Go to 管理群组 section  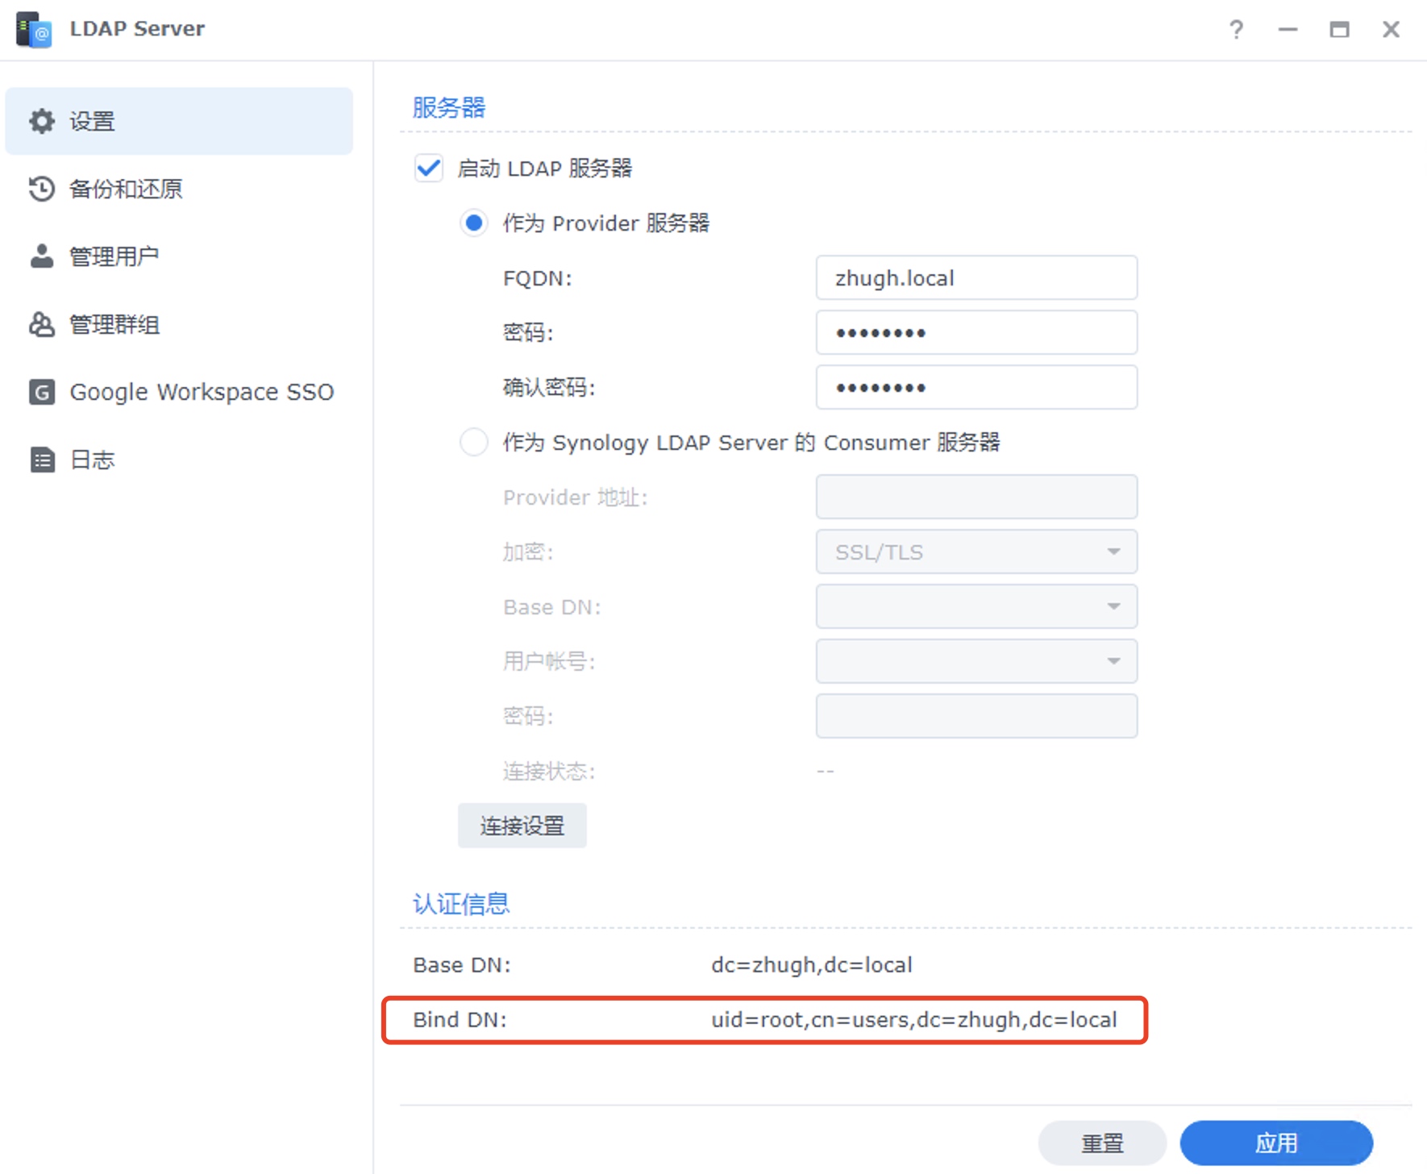[179, 324]
